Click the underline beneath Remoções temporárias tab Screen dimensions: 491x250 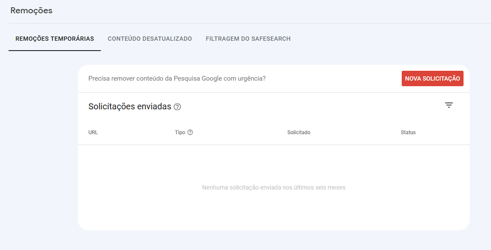(x=55, y=51)
